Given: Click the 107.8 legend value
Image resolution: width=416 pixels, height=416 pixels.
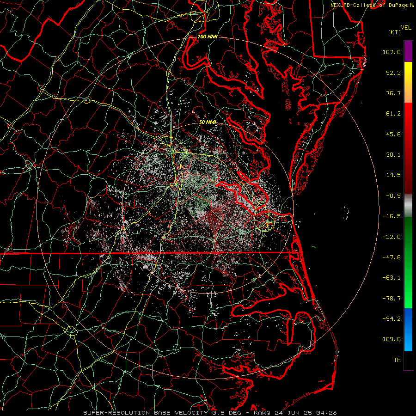Looking at the screenshot, I should [x=392, y=52].
